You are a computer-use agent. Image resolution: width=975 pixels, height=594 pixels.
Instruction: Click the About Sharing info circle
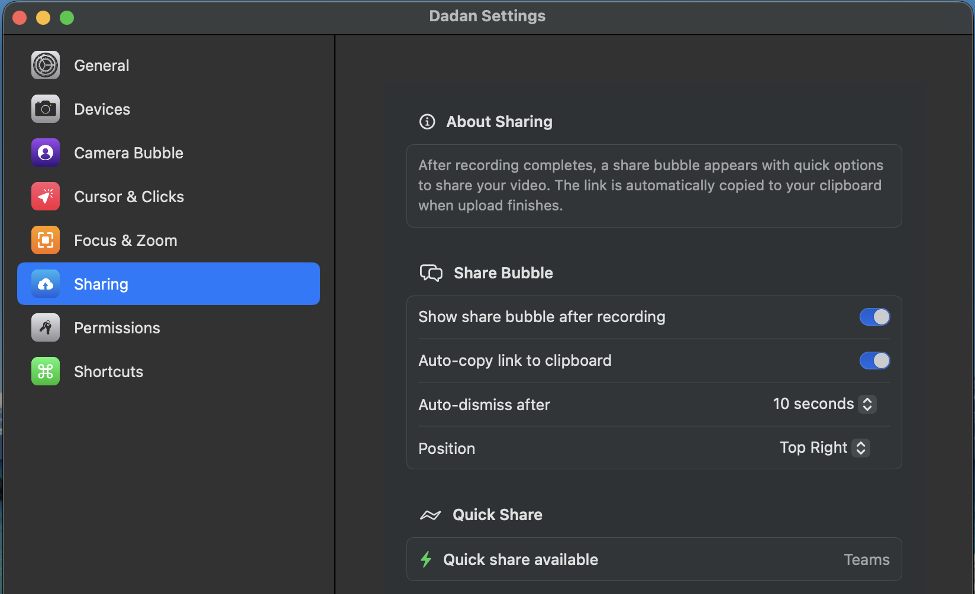427,122
